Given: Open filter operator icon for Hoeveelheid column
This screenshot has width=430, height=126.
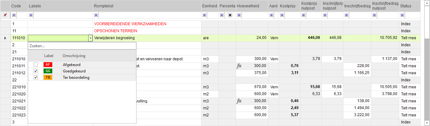Looking at the screenshot, I should coord(239,15).
